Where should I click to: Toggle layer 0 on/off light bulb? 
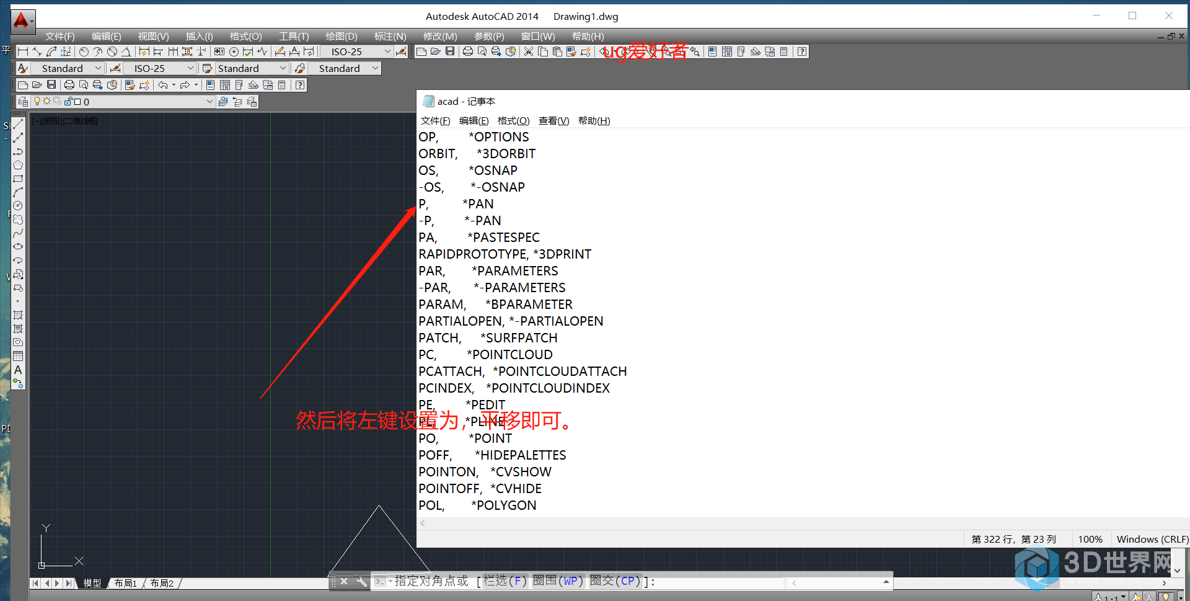(37, 101)
